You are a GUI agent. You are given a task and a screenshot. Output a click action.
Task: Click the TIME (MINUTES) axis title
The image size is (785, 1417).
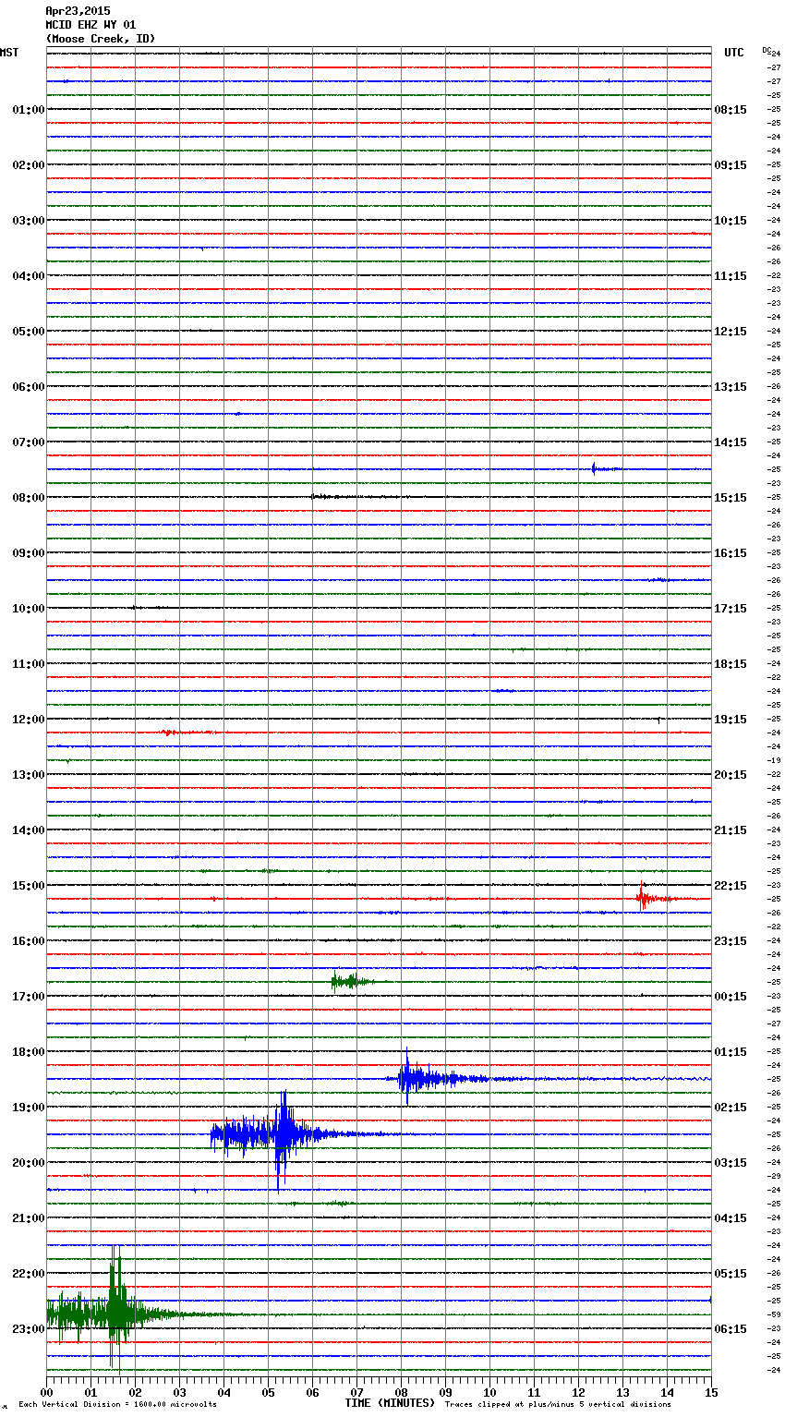coord(390,1403)
